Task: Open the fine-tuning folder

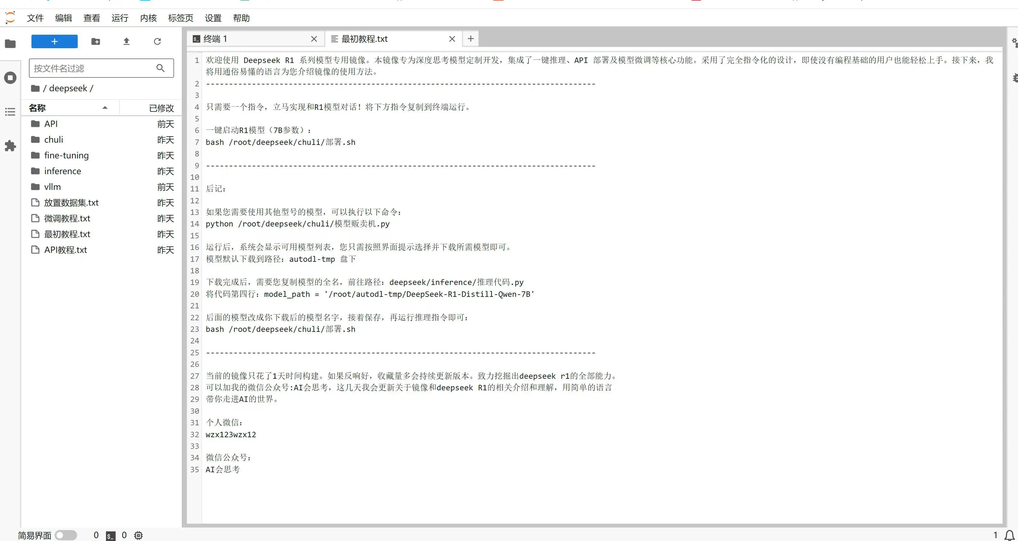Action: coord(66,155)
